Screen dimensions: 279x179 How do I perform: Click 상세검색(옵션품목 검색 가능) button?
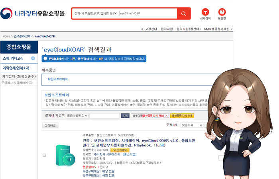tap(150, 116)
